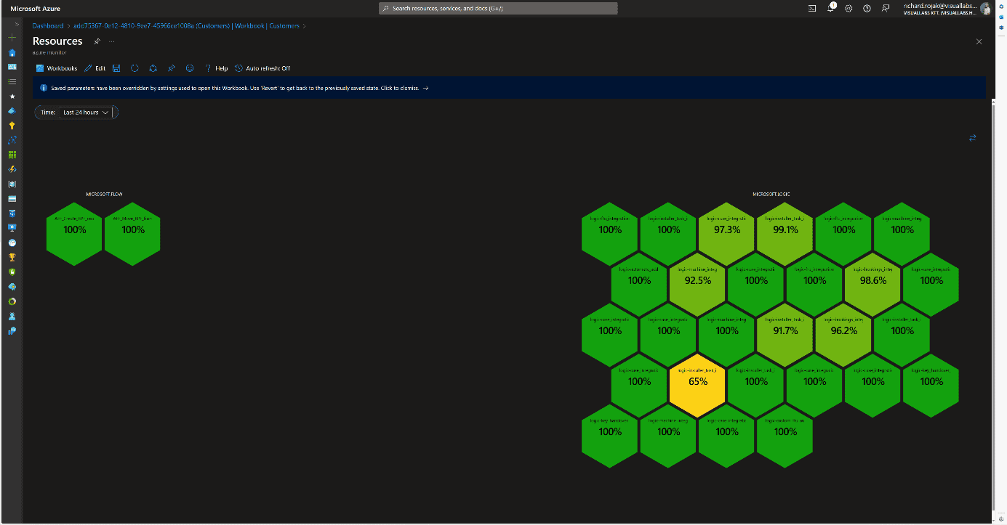This screenshot has height=525, width=1007.
Task: Click the white star Favorites icon
Action: point(12,96)
